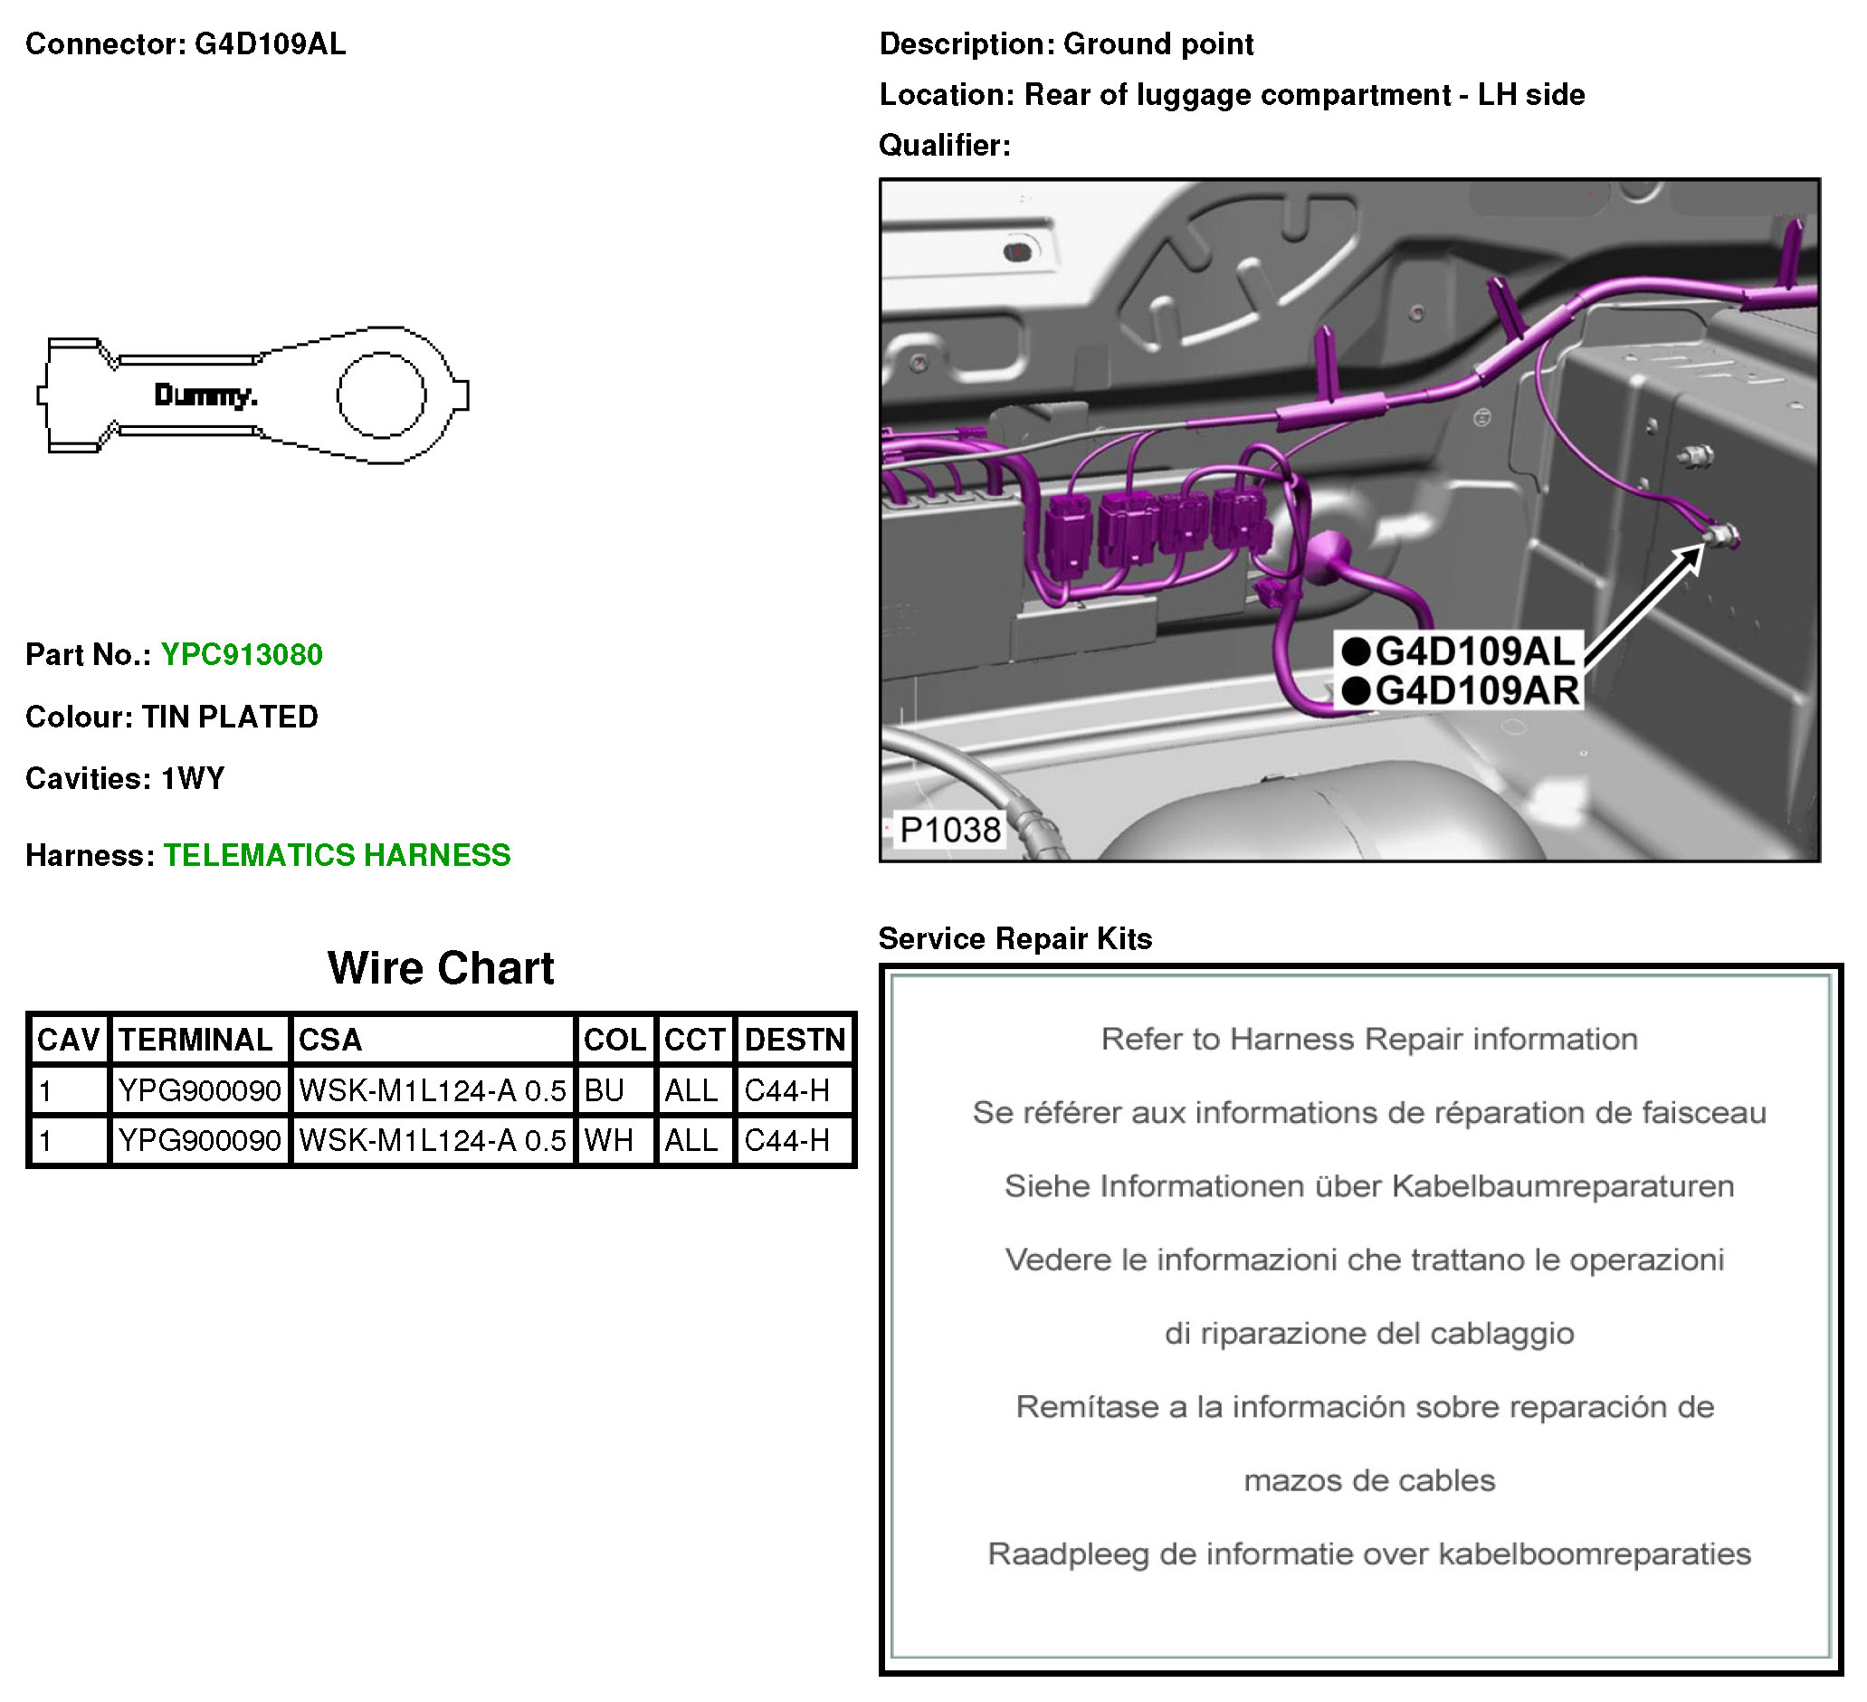Click the CAV column header

(x=69, y=1039)
